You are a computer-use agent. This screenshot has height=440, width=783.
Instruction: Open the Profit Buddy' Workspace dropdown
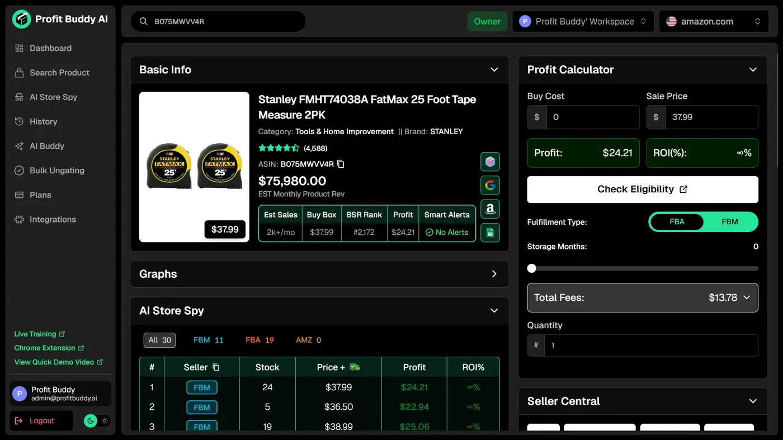coord(583,22)
